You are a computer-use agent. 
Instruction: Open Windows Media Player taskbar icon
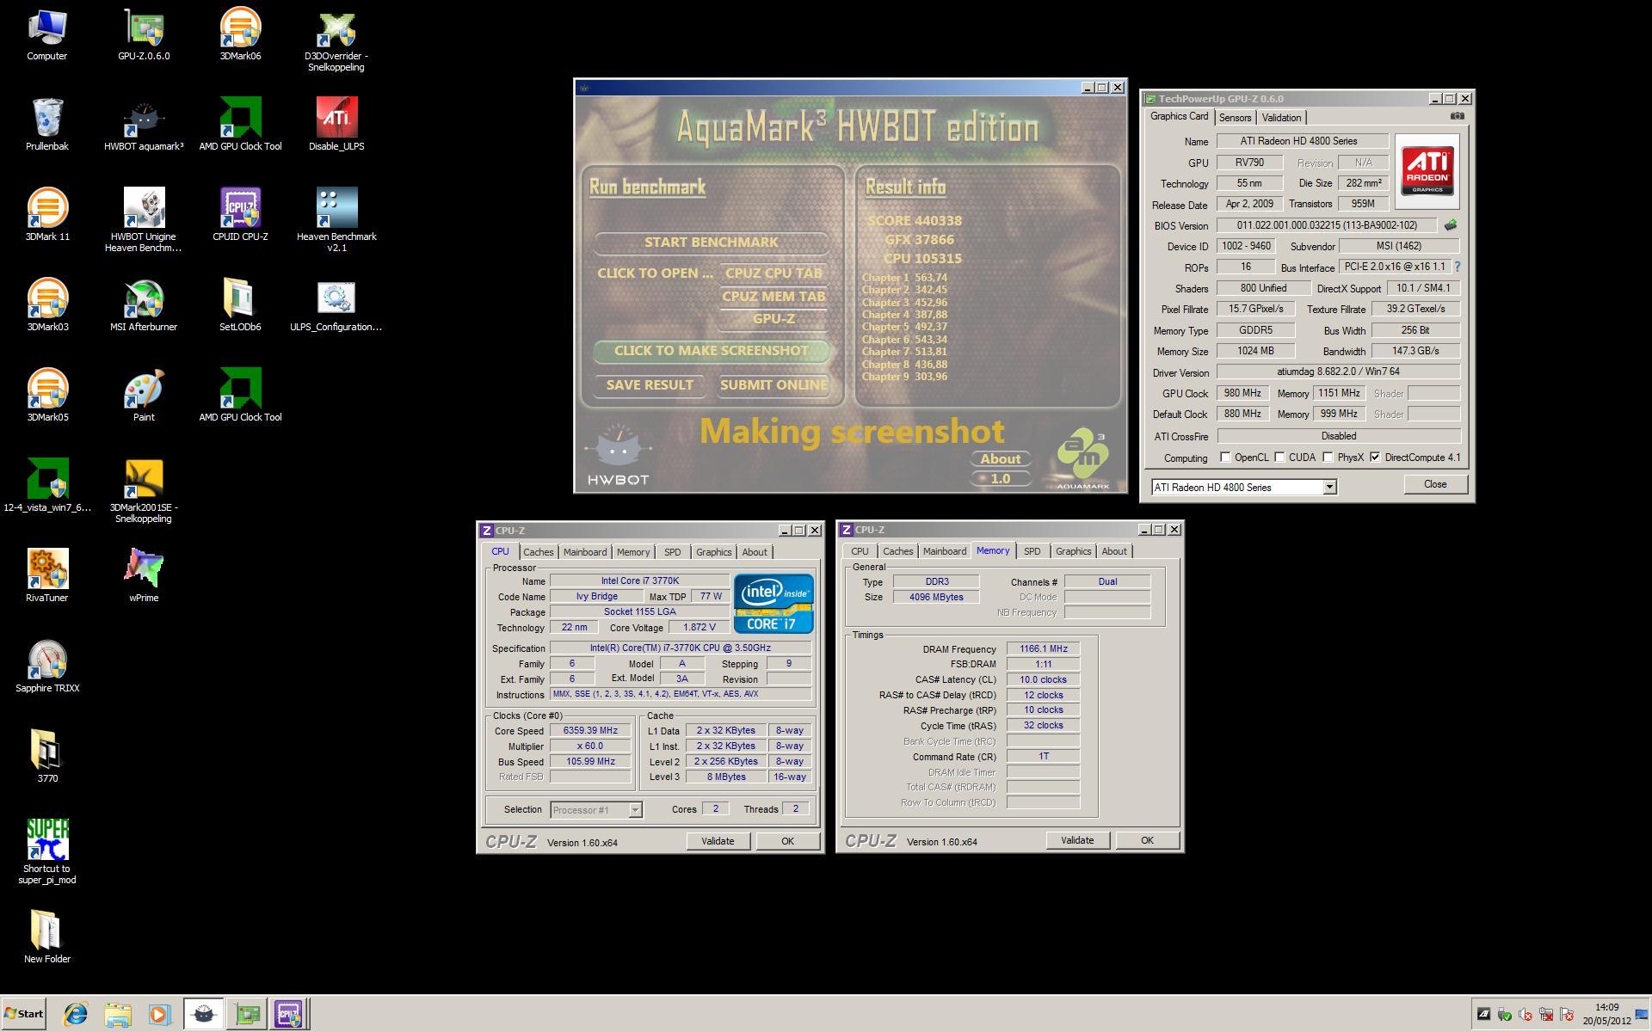click(x=158, y=1014)
